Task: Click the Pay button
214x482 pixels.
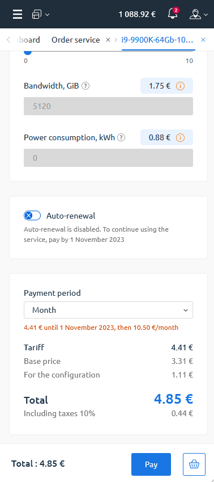Action: tap(151, 464)
